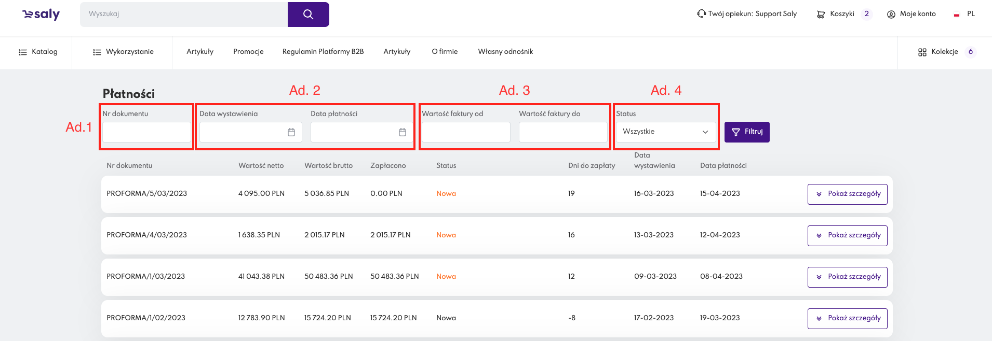
Task: Open calendar picker for Data wystawienia
Action: click(291, 132)
